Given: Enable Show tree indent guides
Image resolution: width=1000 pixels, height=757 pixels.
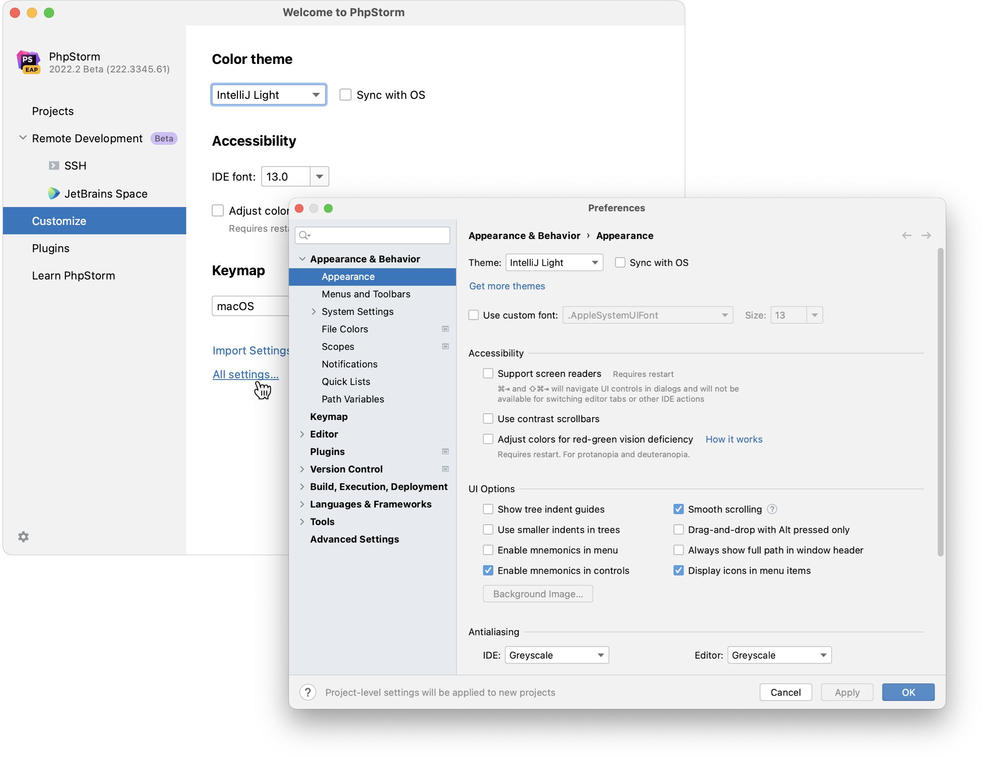Looking at the screenshot, I should 488,509.
